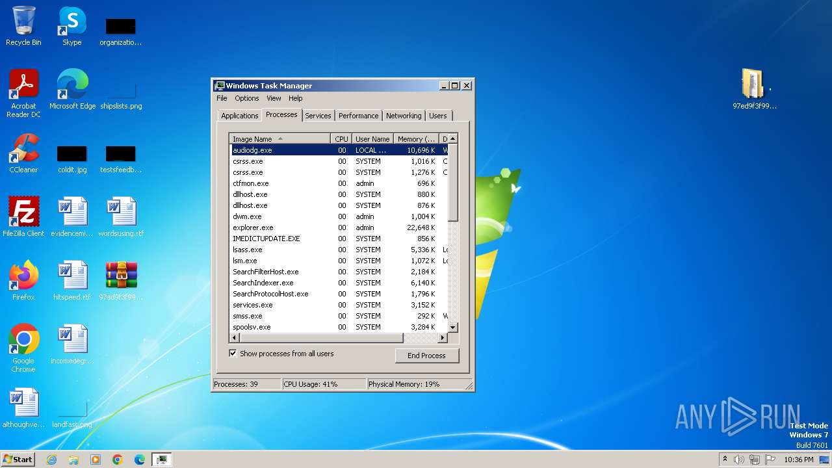This screenshot has width=832, height=468.
Task: Switch to the Networking tab
Action: pyautogui.click(x=404, y=116)
